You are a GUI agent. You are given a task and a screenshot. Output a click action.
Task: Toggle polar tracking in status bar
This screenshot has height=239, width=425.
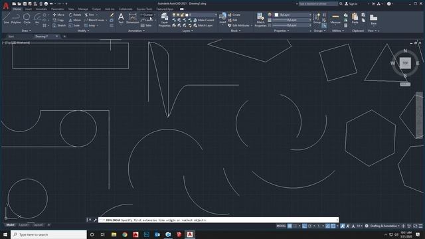[x=310, y=226]
